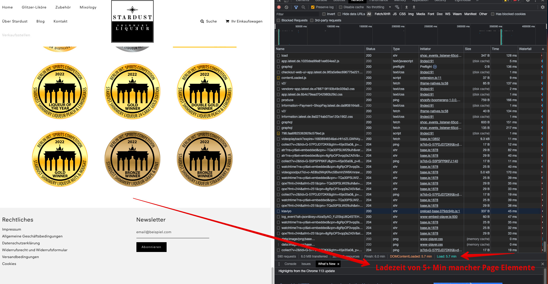This screenshot has width=548, height=284.
Task: Click the script icon of the 798.faa6f825363926c579ed.js row
Action: click(x=278, y=133)
